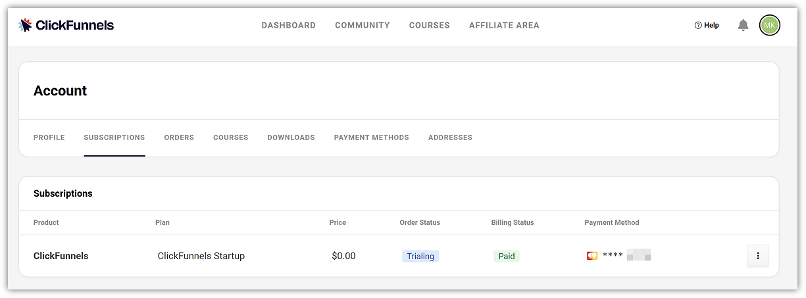The image size is (806, 298).
Task: Go to Dashboard in top navigation
Action: pyautogui.click(x=288, y=25)
